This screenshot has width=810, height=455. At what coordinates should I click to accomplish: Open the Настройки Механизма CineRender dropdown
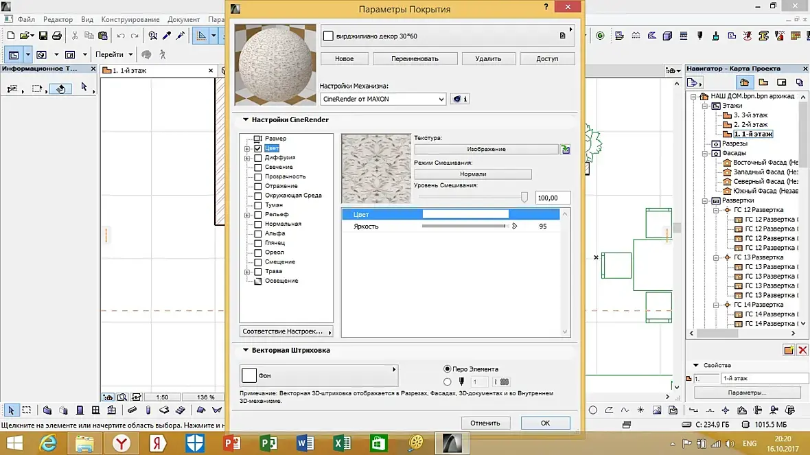tap(383, 100)
